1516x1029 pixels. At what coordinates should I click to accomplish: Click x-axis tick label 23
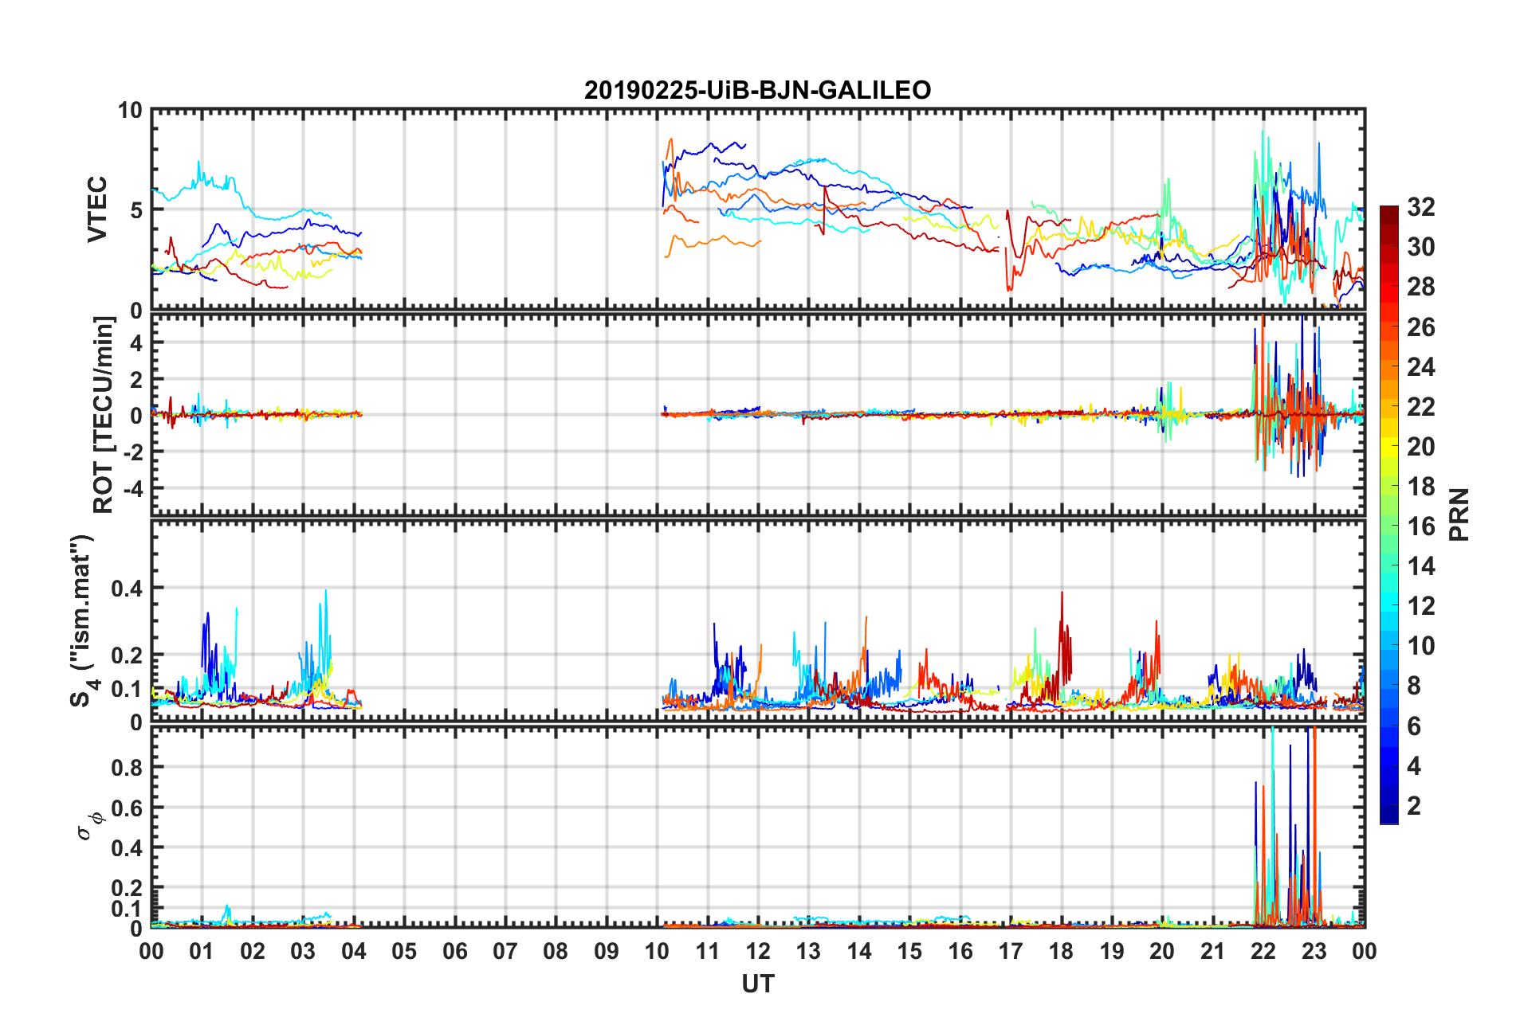pyautogui.click(x=1314, y=951)
